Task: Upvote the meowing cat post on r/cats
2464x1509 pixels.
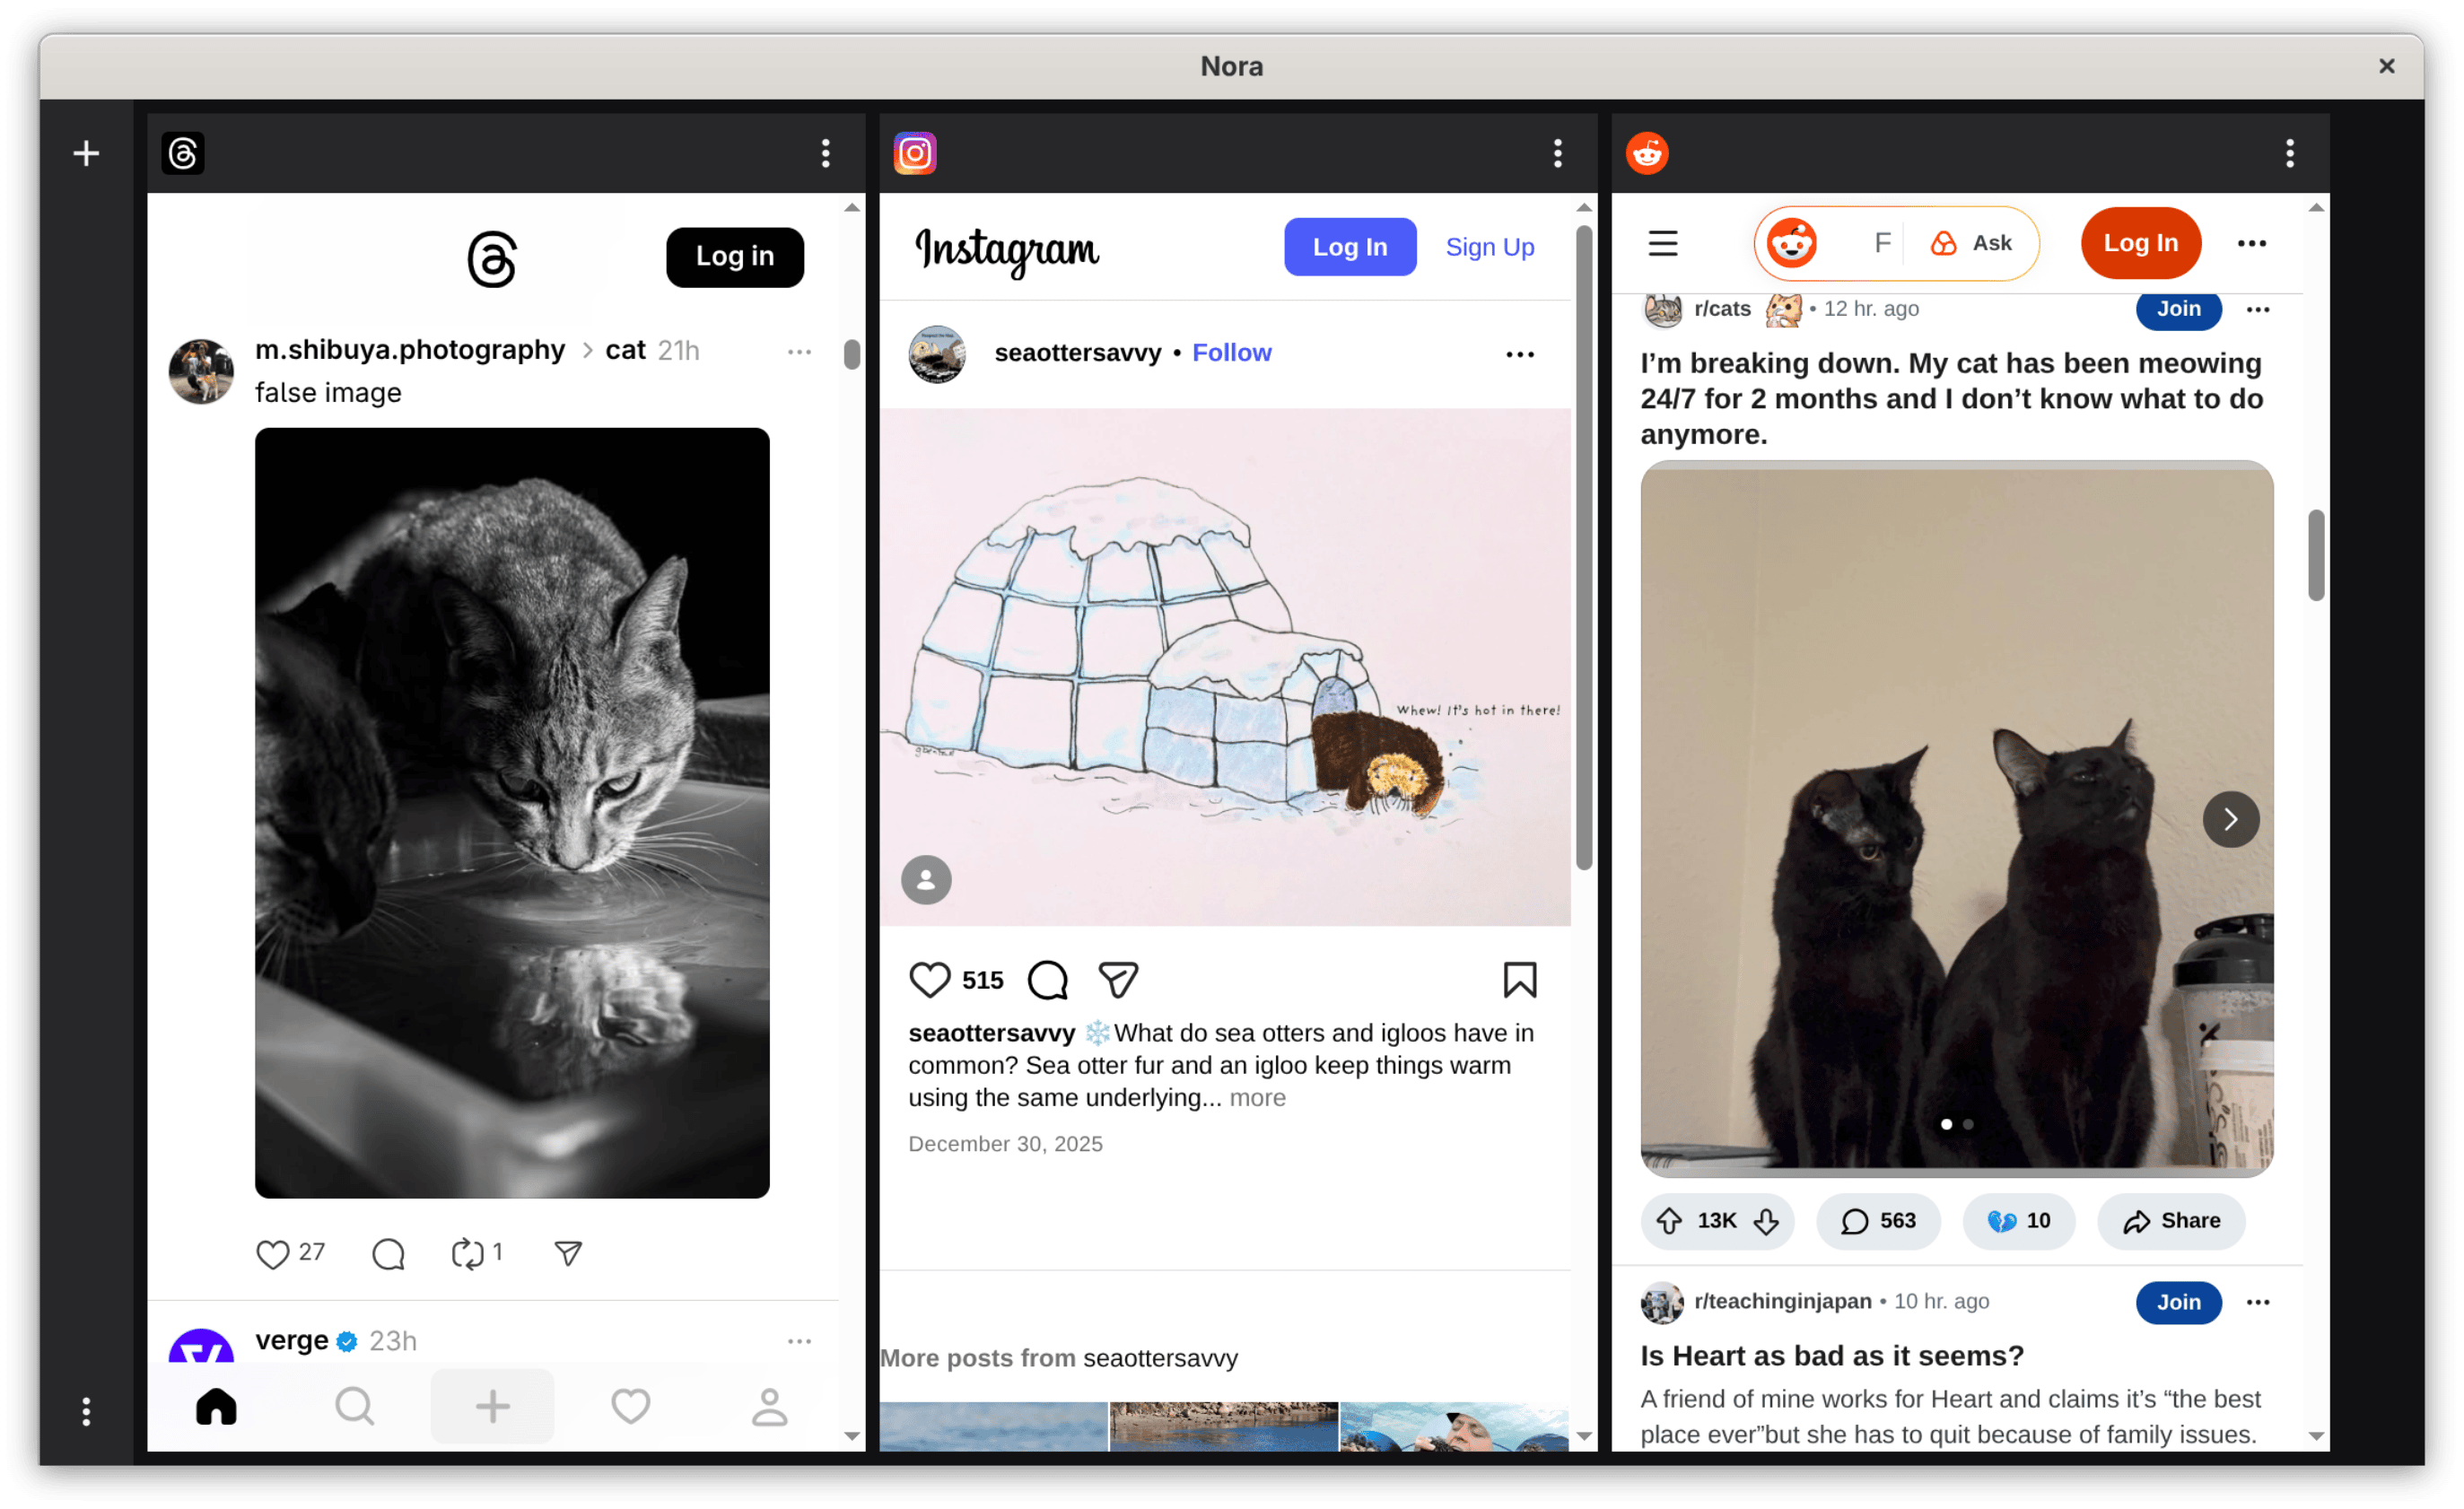Action: pos(1671,1221)
